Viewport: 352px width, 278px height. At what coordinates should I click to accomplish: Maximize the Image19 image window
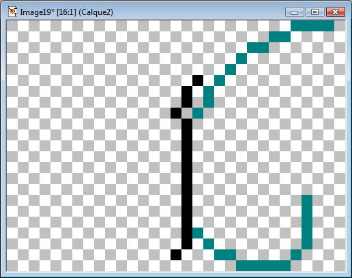pos(315,12)
